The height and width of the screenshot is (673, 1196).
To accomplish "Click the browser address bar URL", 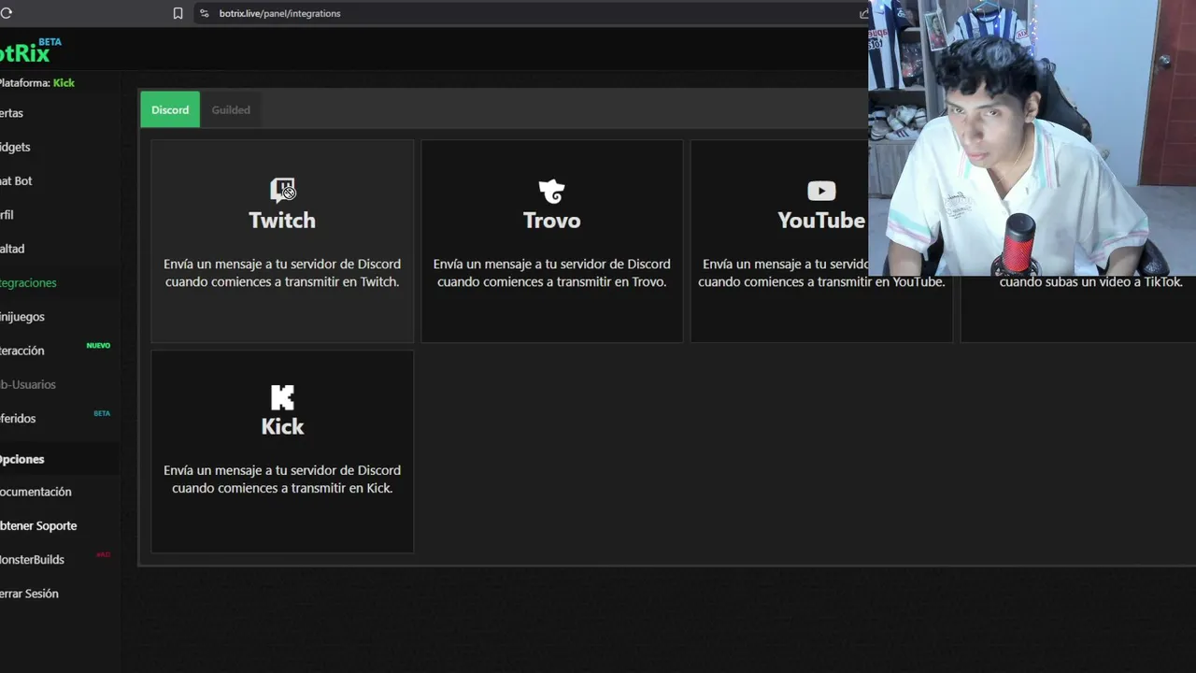I will click(x=279, y=13).
